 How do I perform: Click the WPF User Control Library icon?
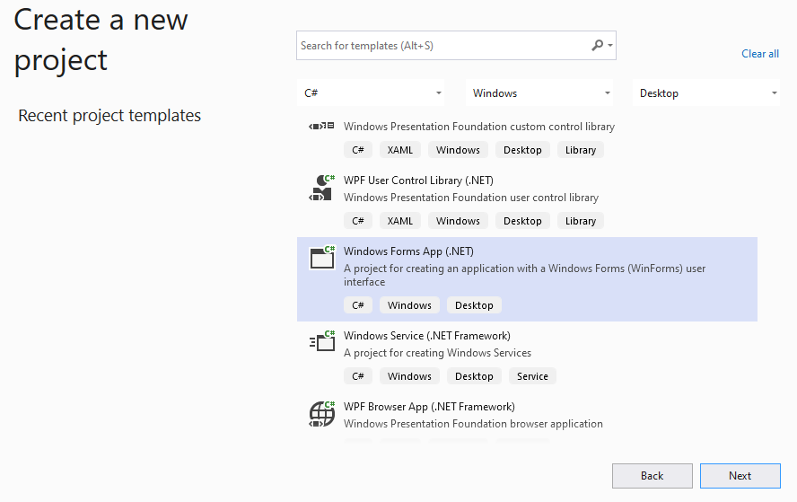[321, 188]
